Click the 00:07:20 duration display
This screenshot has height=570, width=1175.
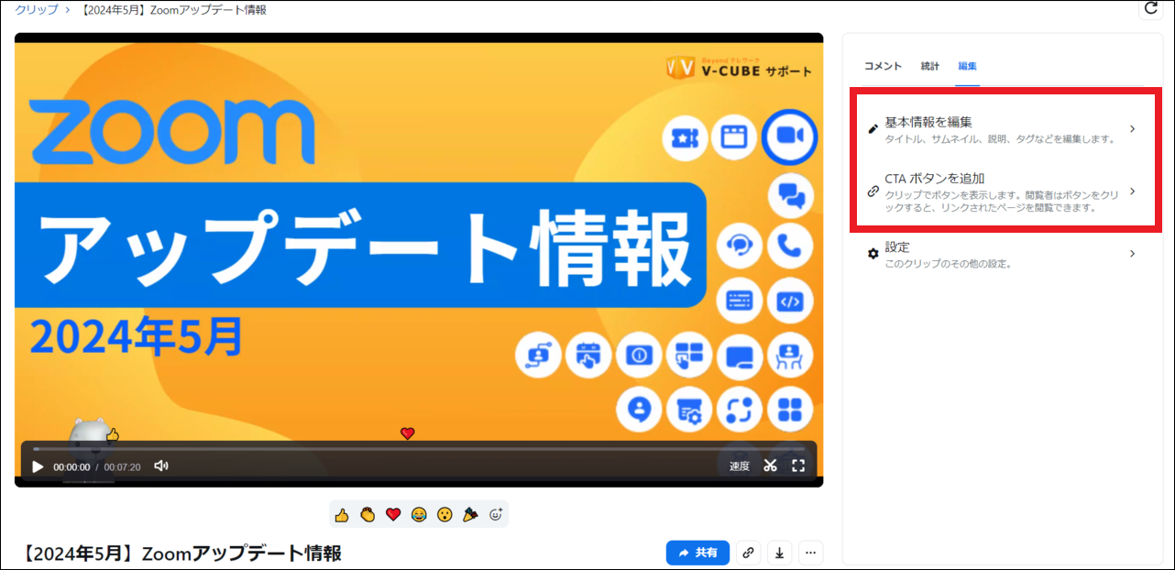pyautogui.click(x=122, y=467)
